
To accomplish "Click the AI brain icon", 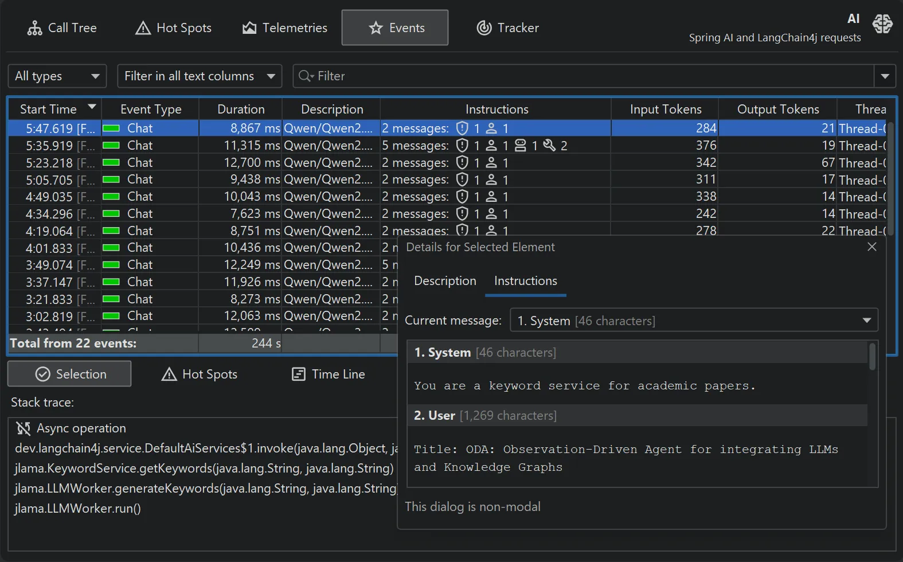I will tap(882, 24).
